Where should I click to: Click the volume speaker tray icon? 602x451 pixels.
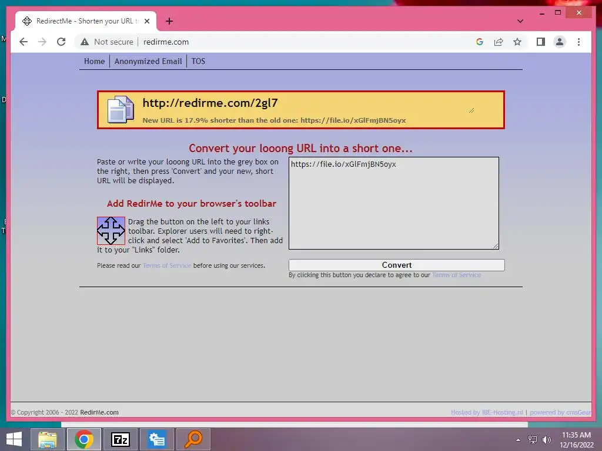(x=547, y=440)
